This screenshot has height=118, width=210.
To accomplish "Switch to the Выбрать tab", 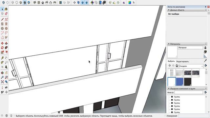I will point(171,61).
